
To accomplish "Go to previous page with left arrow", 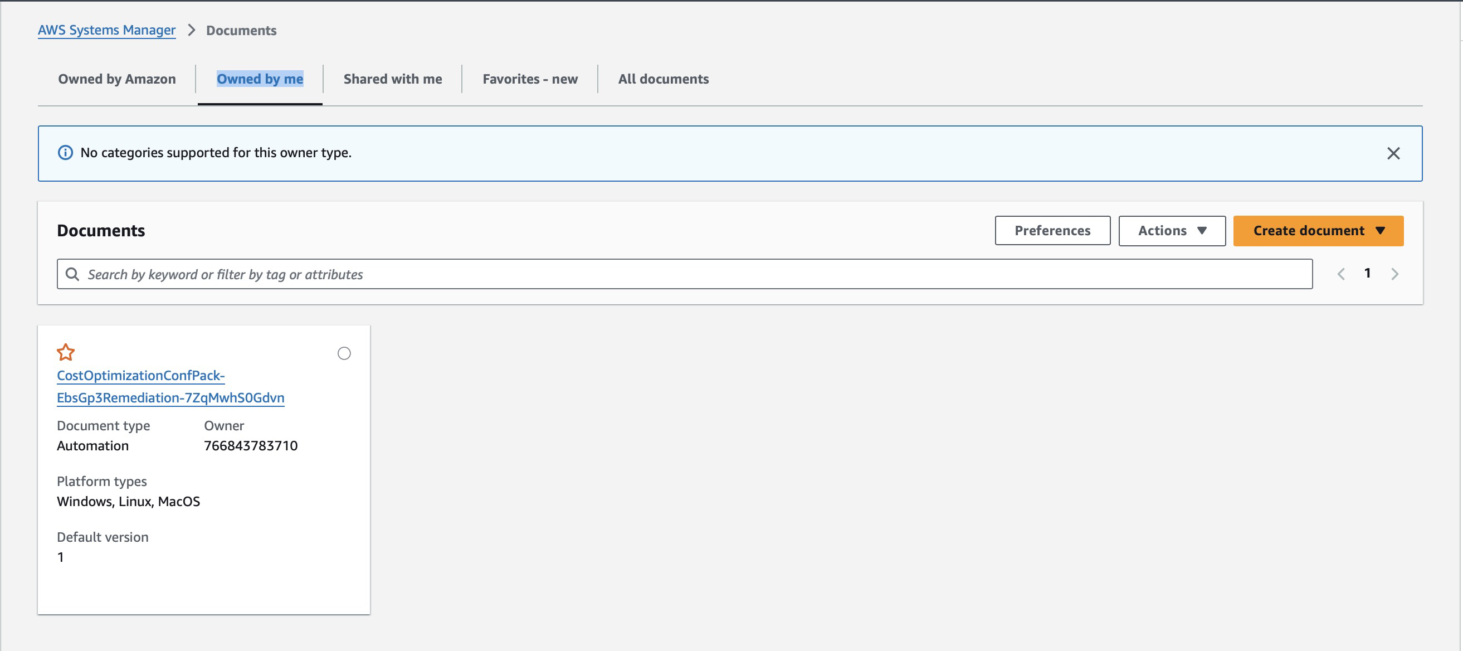I will [x=1341, y=273].
